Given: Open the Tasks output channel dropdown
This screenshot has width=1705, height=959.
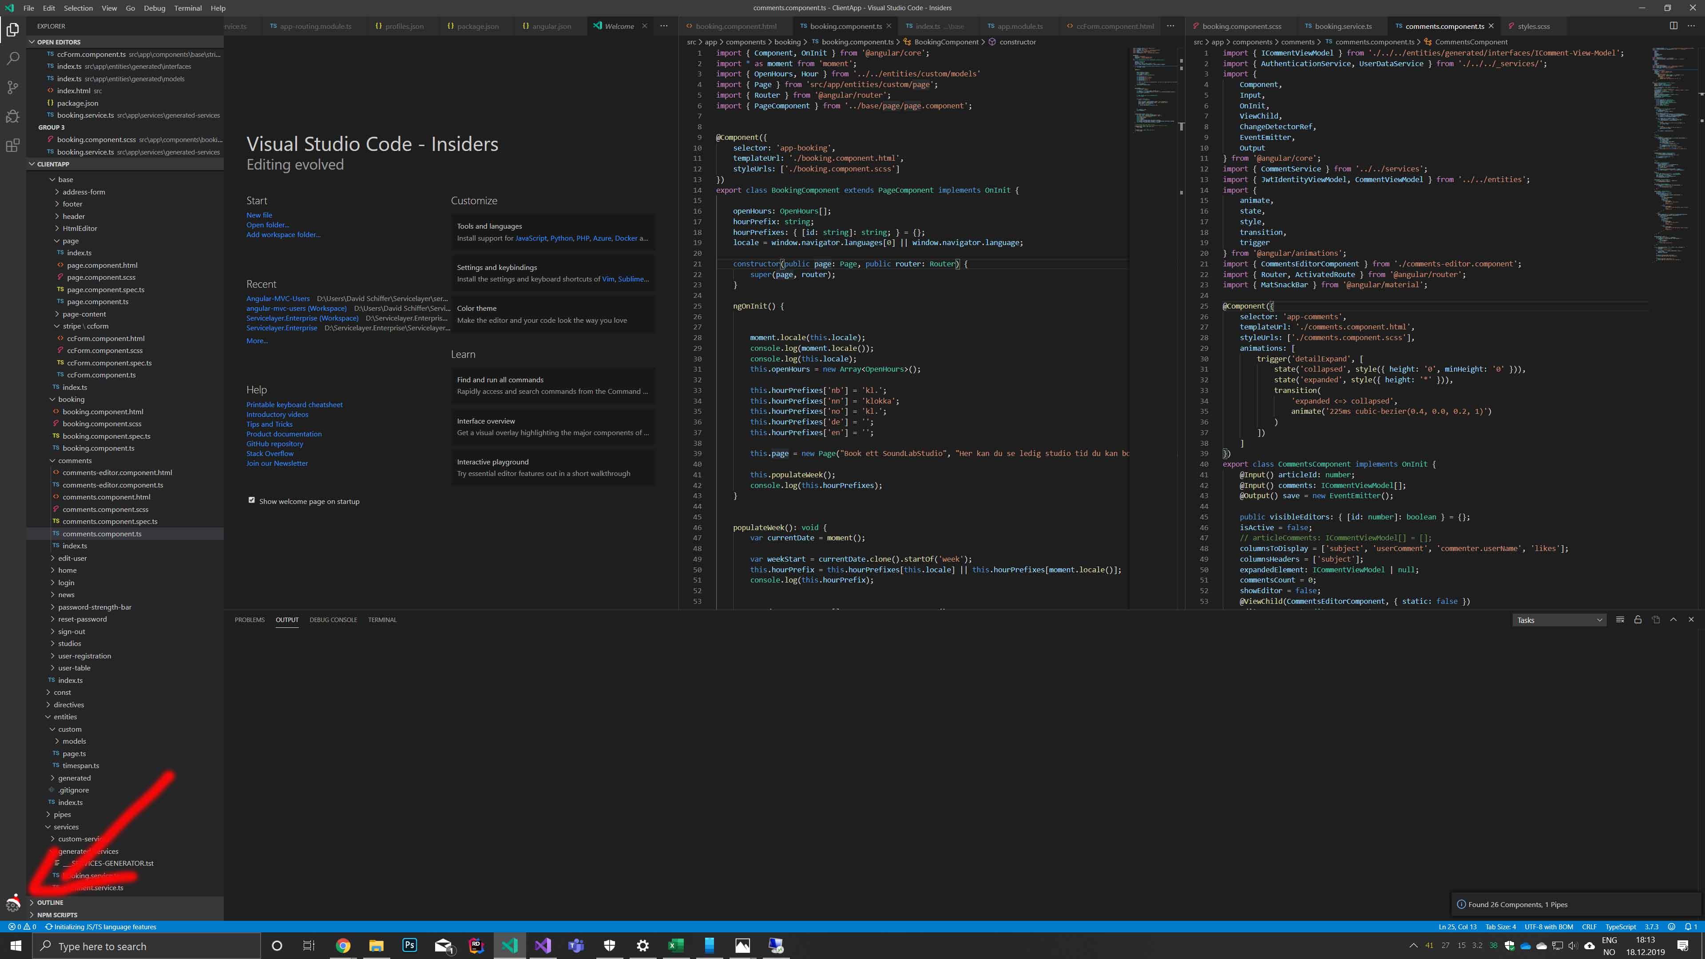Looking at the screenshot, I should 1559,620.
